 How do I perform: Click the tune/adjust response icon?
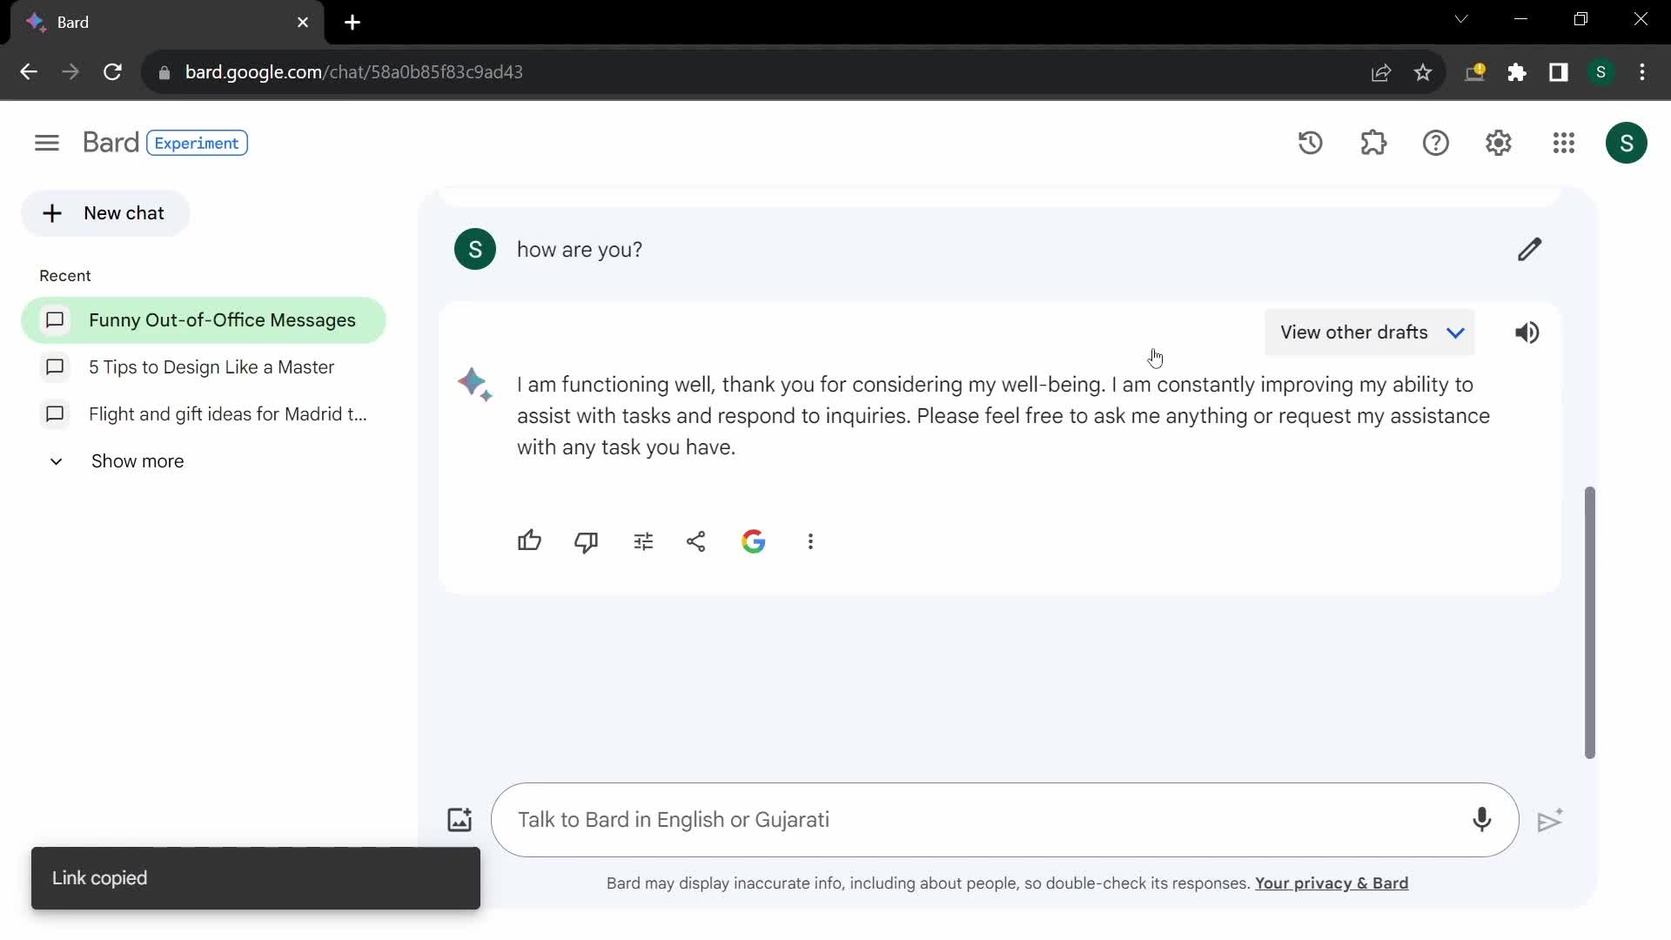click(641, 540)
